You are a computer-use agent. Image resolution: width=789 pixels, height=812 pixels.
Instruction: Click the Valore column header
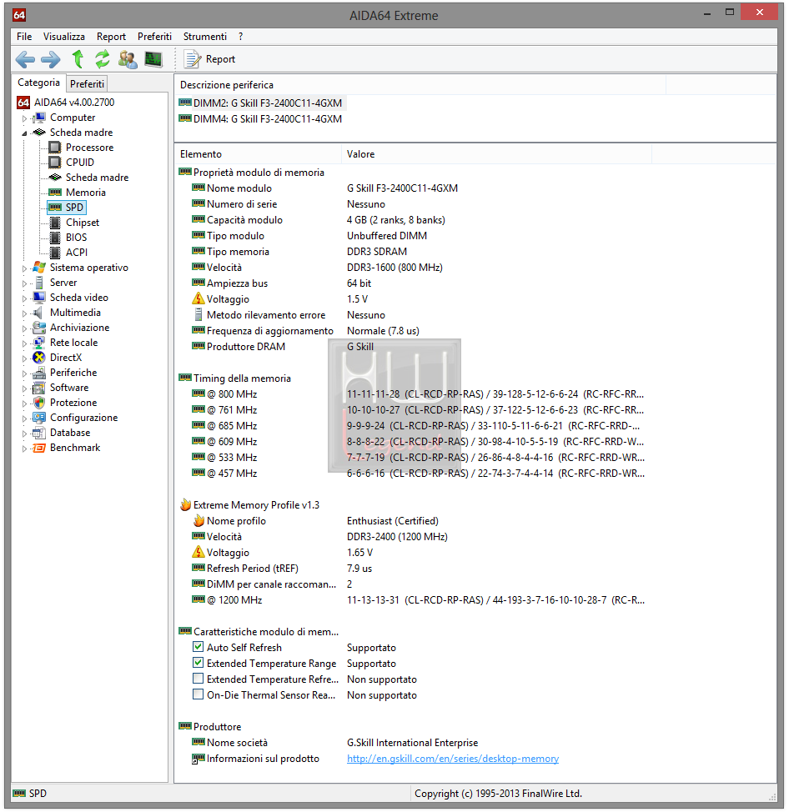pyautogui.click(x=495, y=154)
